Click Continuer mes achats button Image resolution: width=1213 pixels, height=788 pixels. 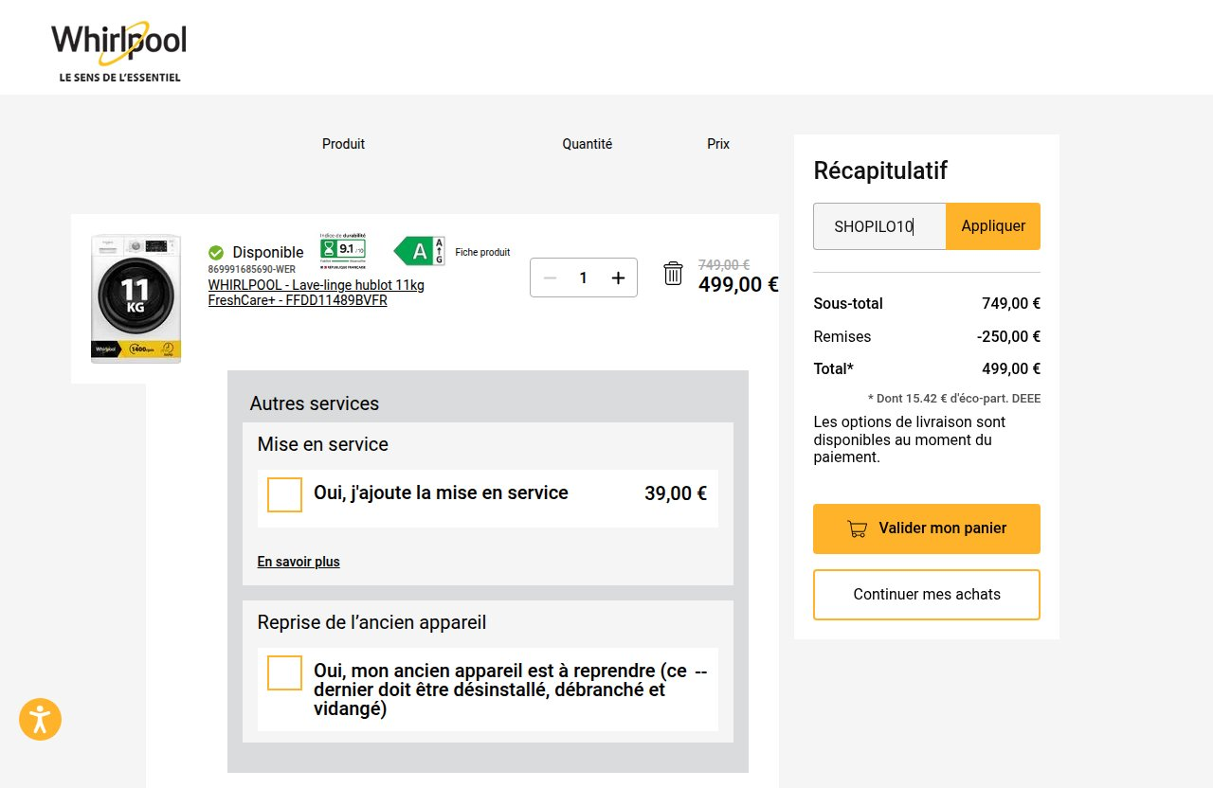927,595
